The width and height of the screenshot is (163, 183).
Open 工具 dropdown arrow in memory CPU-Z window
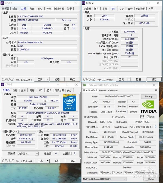click(129, 79)
